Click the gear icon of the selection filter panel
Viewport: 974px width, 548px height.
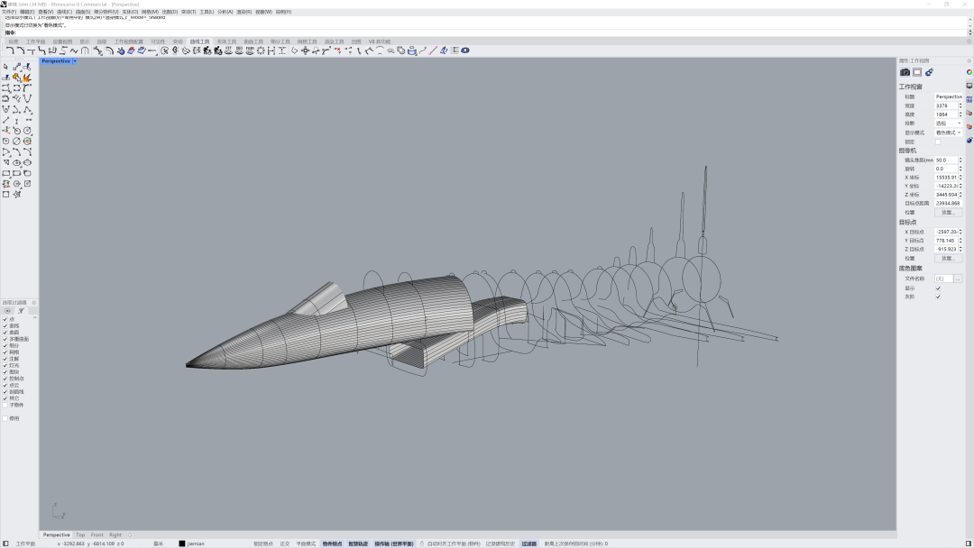click(34, 303)
